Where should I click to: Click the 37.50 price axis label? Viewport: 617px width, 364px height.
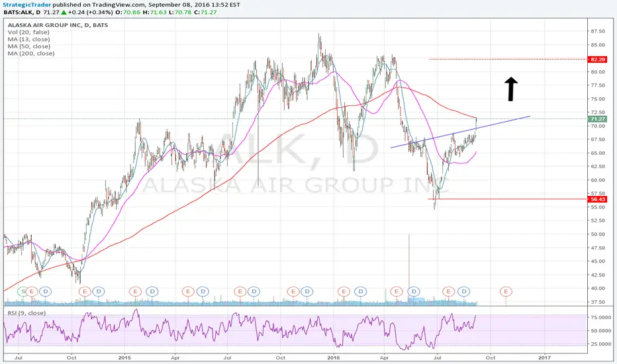click(x=597, y=302)
